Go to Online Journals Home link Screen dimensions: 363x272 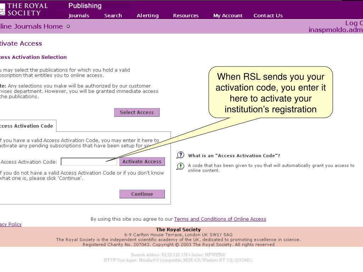[31, 26]
